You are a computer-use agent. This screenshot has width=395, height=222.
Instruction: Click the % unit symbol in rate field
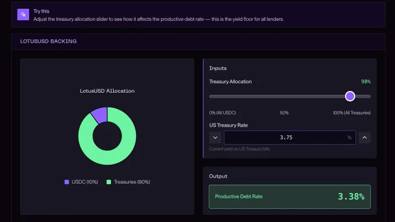click(350, 137)
